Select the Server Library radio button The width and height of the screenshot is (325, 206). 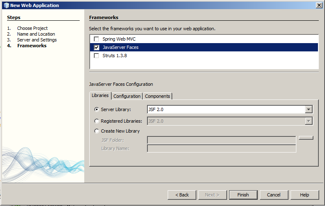pyautogui.click(x=97, y=109)
